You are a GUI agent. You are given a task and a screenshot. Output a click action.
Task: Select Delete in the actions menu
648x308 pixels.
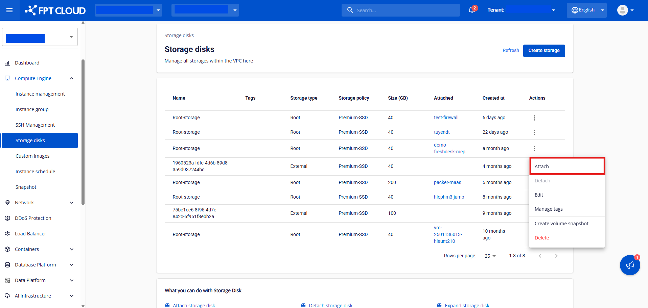[x=542, y=238]
